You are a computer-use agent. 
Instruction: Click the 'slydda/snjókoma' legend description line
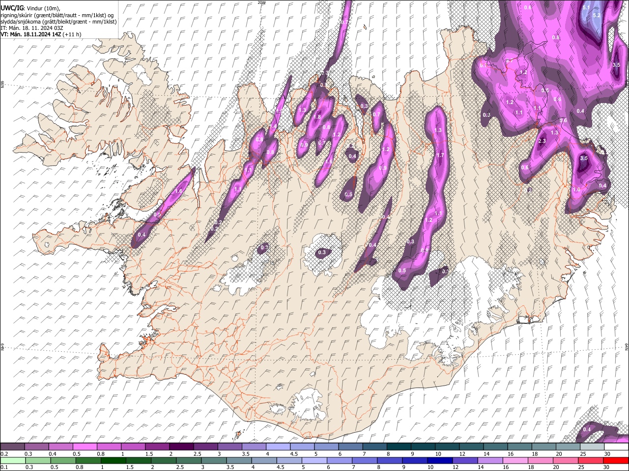pos(58,22)
